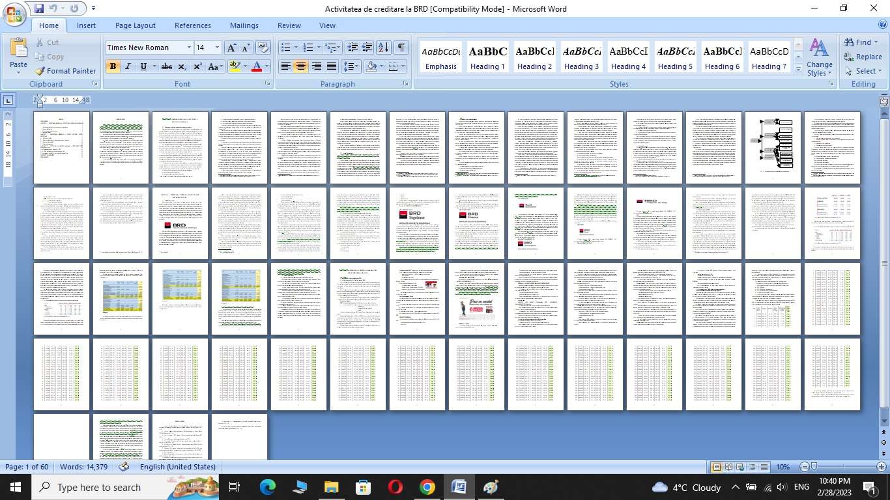Click the Sort A-Z icon
The image size is (890, 500).
(384, 48)
